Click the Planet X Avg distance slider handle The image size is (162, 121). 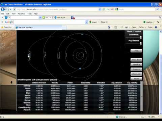pos(141,43)
